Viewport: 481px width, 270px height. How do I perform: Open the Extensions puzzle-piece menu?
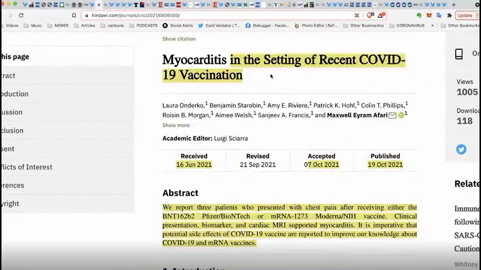(x=449, y=15)
